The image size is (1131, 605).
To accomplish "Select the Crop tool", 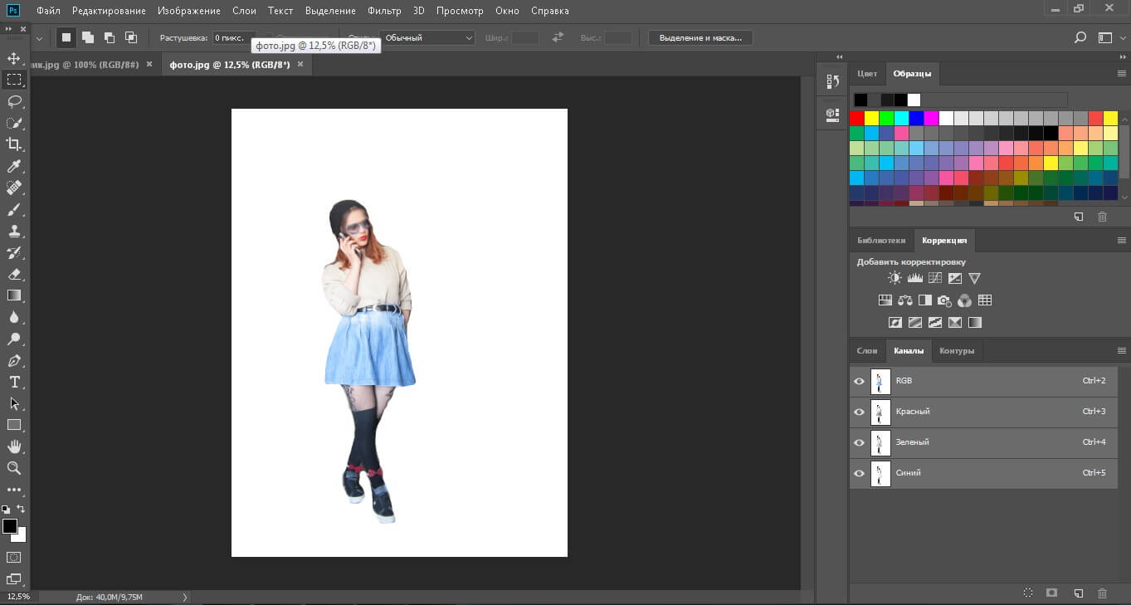I will tap(14, 144).
